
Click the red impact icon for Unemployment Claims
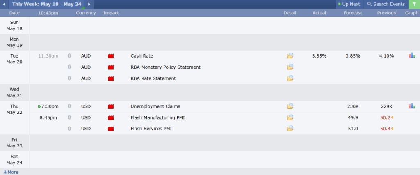111,106
